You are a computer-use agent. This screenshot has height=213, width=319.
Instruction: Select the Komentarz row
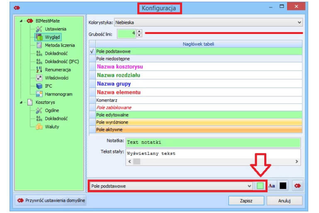pos(199,100)
